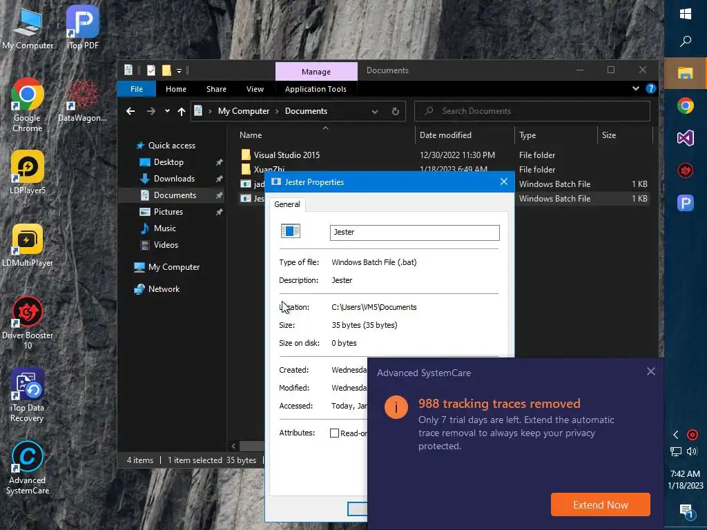The height and width of the screenshot is (530, 707).
Task: Click the Jester file name field
Action: (414, 233)
